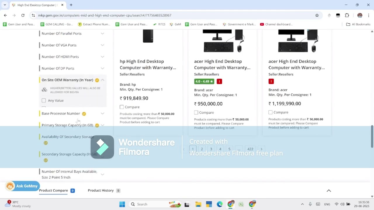Open the Government e Mark bookmark
The height and width of the screenshot is (210, 374).
(239, 24)
